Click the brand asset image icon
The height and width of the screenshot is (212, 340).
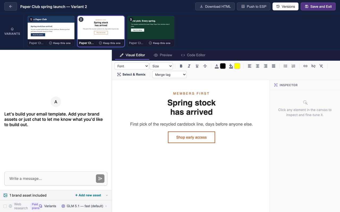5,195
